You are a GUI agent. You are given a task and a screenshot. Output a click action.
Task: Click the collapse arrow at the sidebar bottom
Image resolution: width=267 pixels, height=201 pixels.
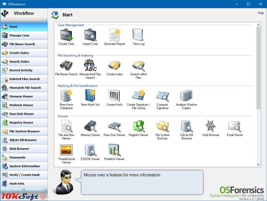(x=45, y=190)
